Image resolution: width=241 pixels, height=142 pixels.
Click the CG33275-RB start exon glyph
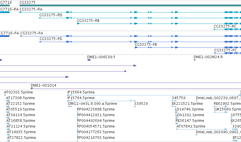pyautogui.click(x=78, y=24)
